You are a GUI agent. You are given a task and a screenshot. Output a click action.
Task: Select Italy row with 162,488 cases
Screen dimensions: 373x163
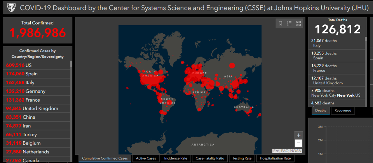[x=37, y=82]
